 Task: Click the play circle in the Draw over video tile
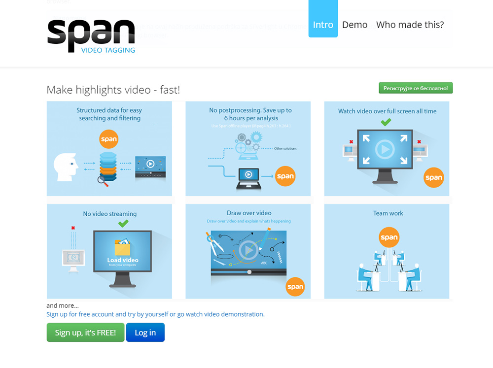(x=248, y=251)
